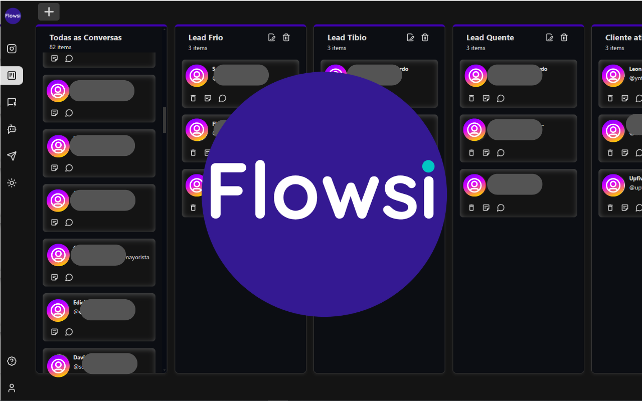The image size is (642, 401).
Task: Delete the first card in Lead Frio
Action: pos(193,98)
